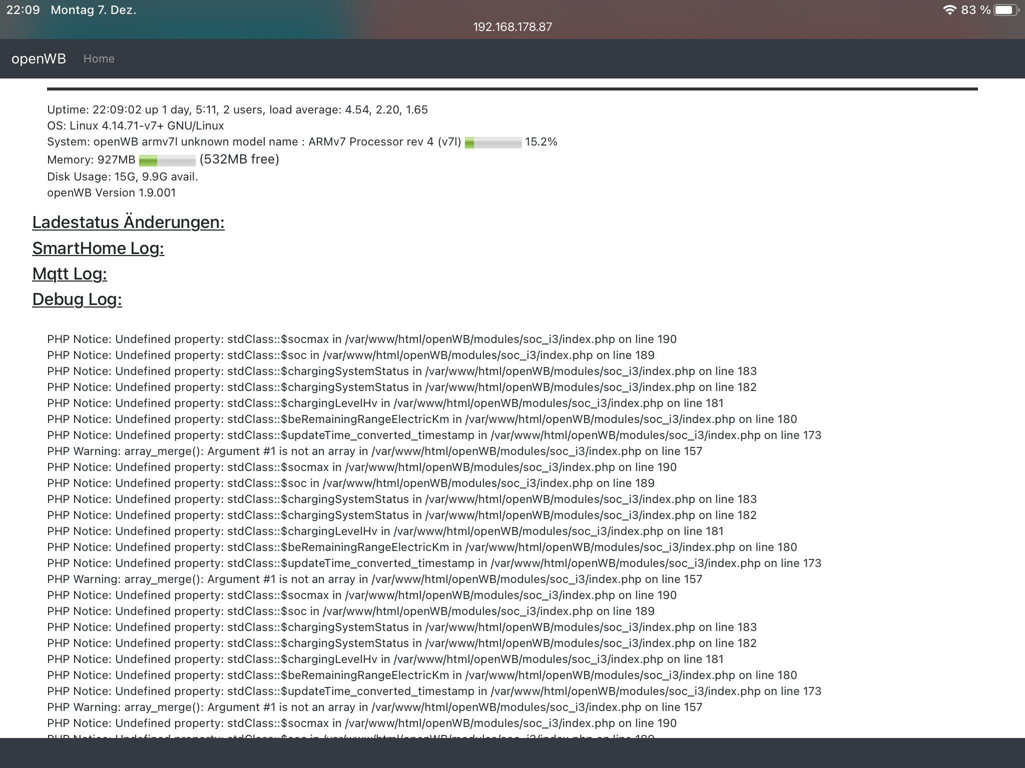Tap the Wi-Fi status icon
The image size is (1025, 768).
pyautogui.click(x=949, y=10)
